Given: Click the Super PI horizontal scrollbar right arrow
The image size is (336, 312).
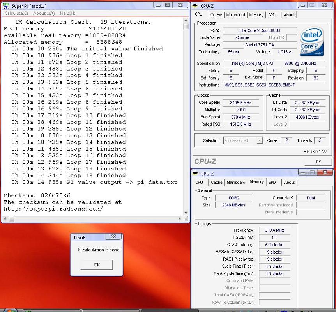Looking at the screenshot, I should 180,219.
